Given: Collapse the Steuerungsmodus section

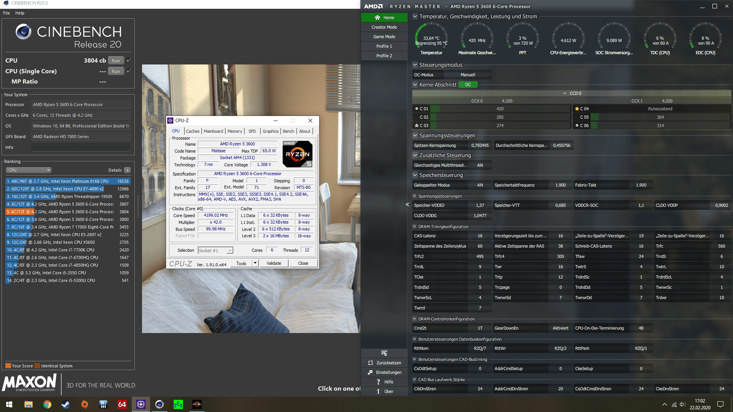Looking at the screenshot, I should tap(415, 65).
